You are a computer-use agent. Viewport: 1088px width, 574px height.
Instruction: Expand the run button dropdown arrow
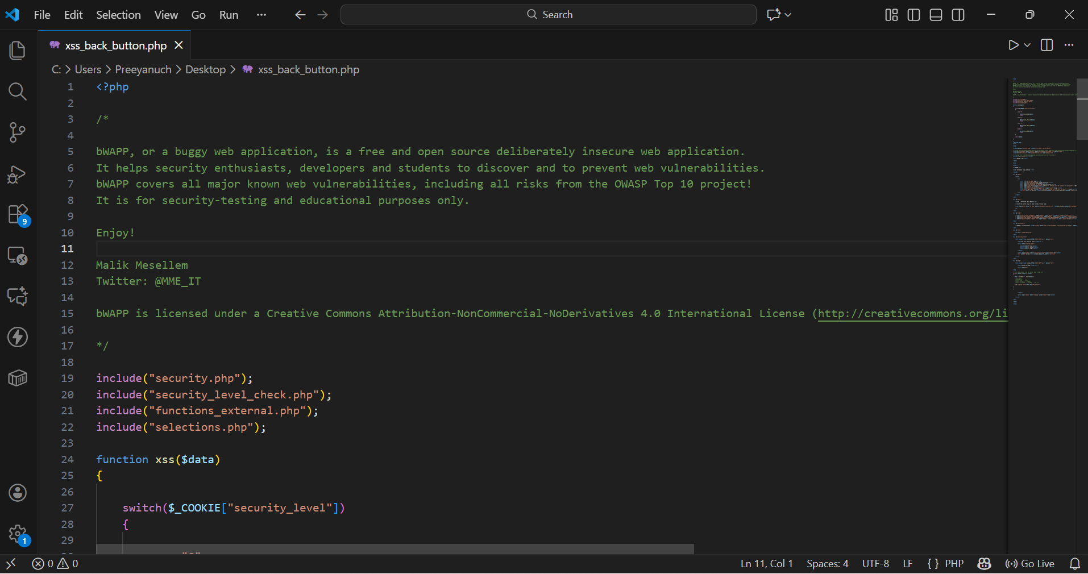tap(1027, 45)
